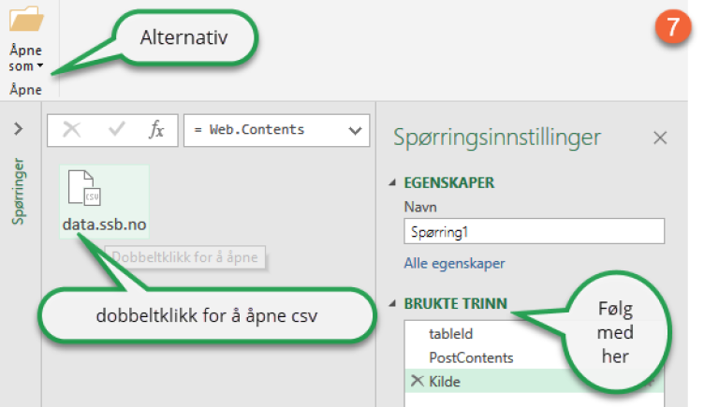Confirm formula with the checkmark icon
The image size is (719, 407).
pos(116,130)
